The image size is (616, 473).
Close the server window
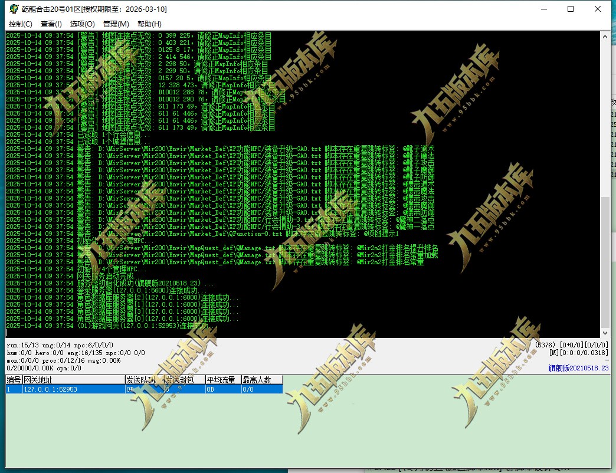(598, 9)
